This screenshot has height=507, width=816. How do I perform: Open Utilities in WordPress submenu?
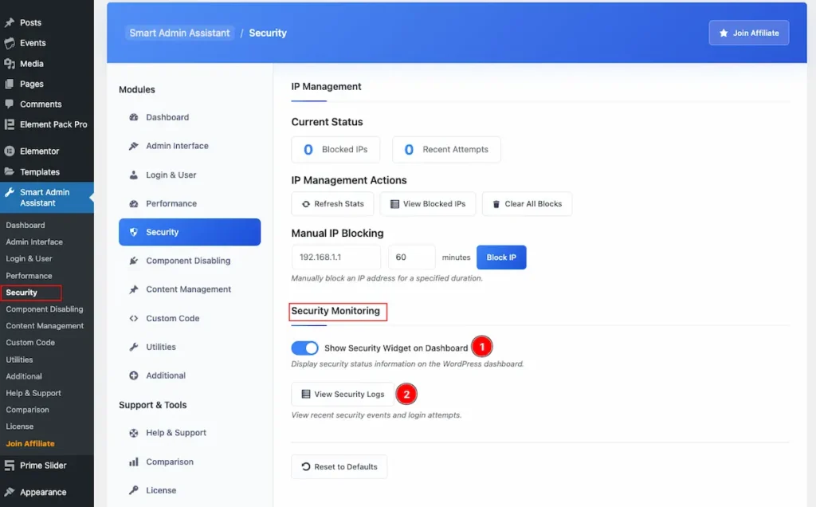click(x=19, y=360)
